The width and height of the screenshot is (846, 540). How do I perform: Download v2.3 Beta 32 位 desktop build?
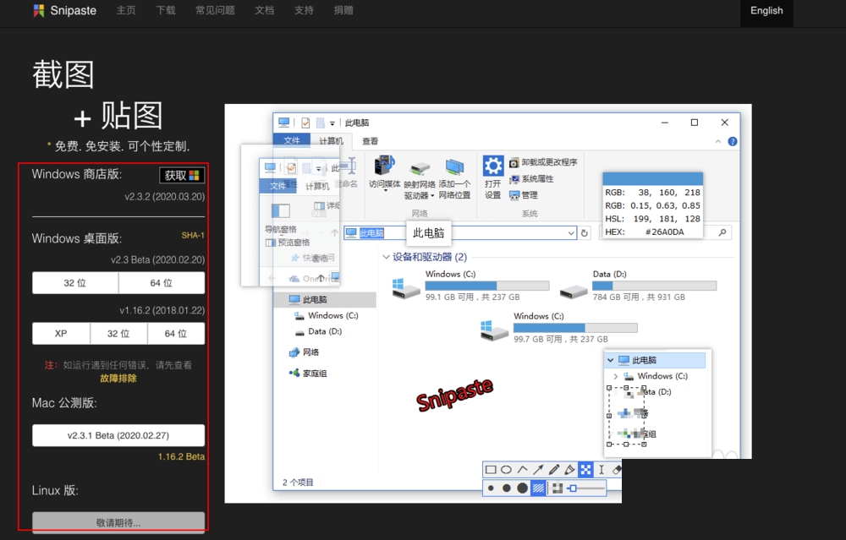75,283
